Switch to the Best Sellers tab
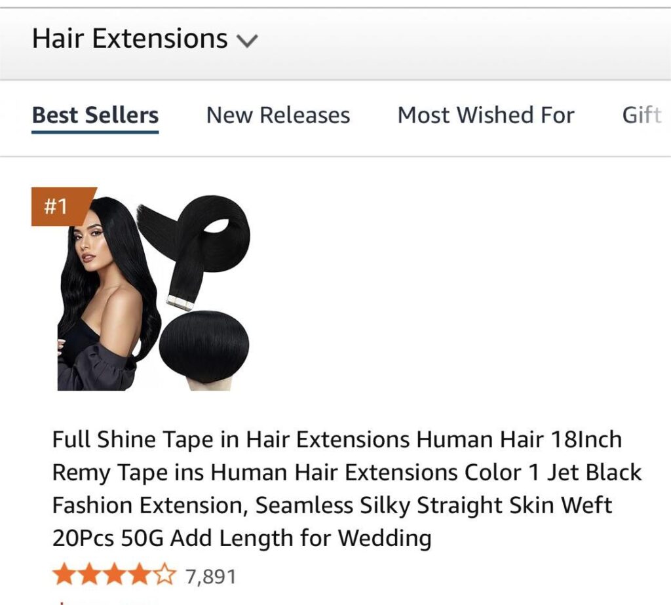This screenshot has height=605, width=671. tap(95, 115)
